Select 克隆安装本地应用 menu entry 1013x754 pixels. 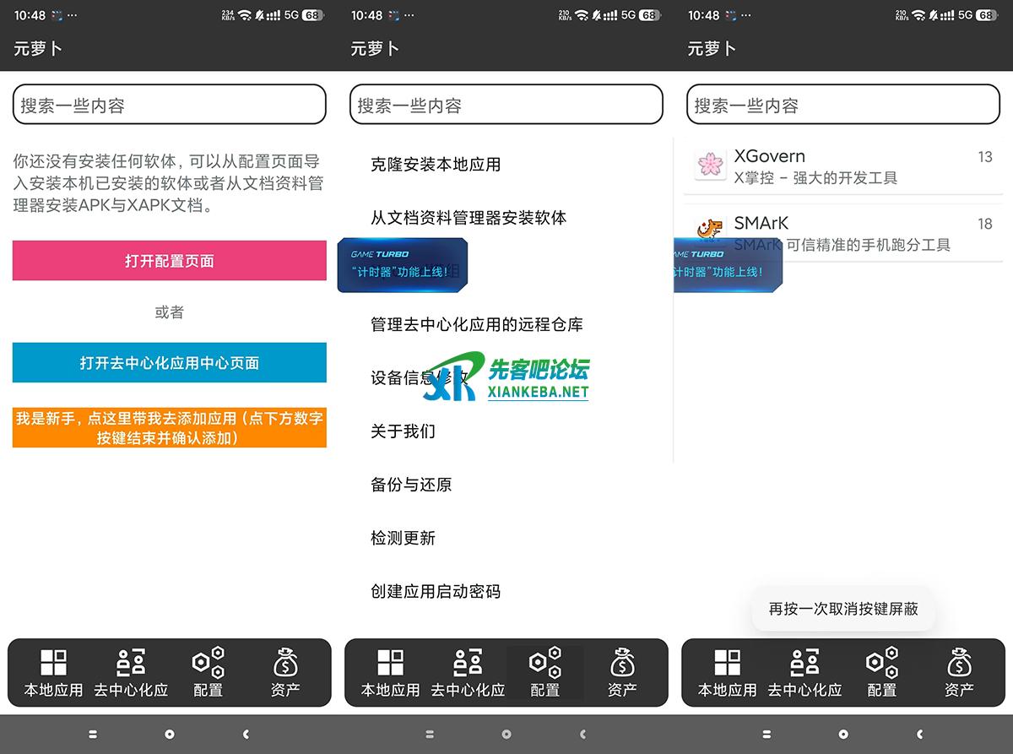tap(436, 165)
